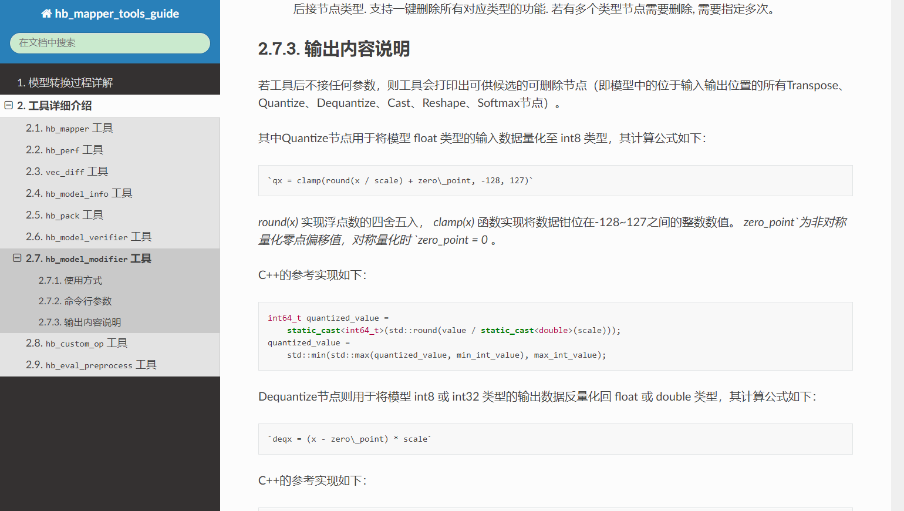Click the documentation search field

tap(110, 43)
